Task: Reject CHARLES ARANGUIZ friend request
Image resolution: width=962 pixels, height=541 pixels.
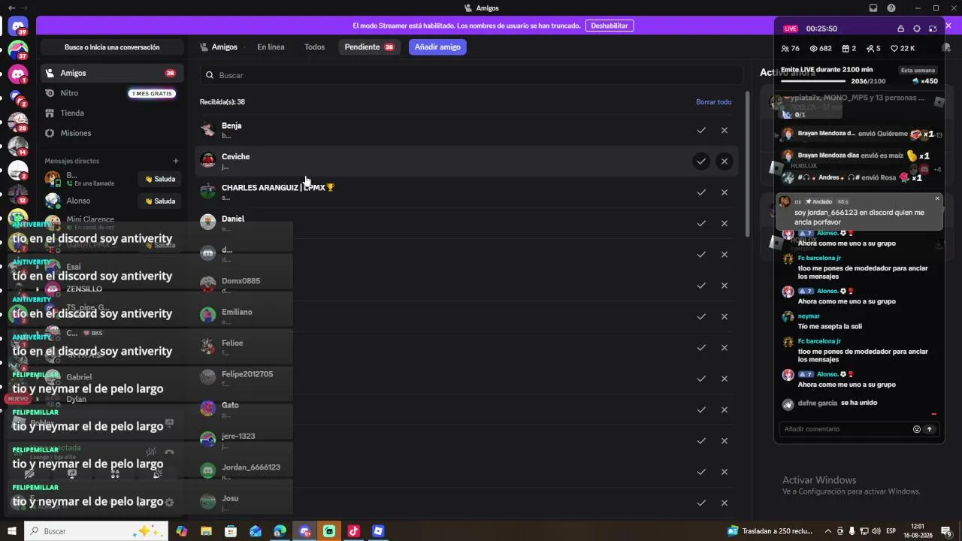Action: (x=725, y=192)
